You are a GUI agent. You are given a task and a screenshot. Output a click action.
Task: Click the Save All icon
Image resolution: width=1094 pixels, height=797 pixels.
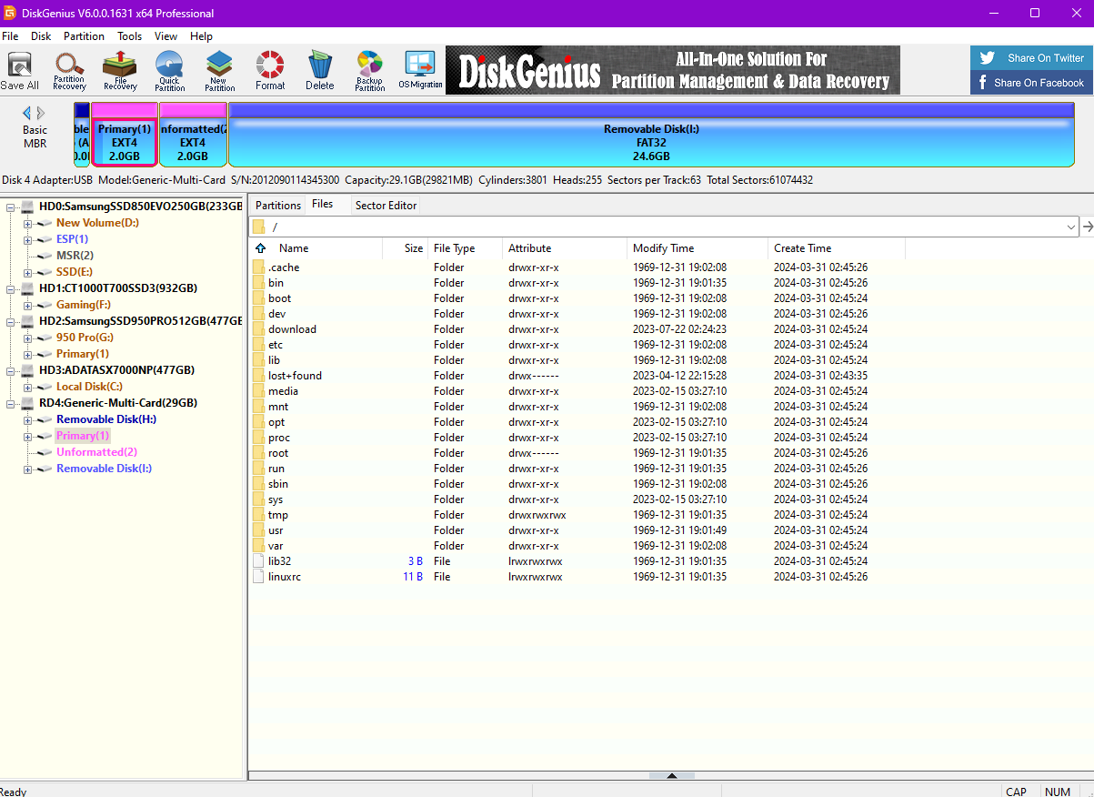tap(19, 70)
